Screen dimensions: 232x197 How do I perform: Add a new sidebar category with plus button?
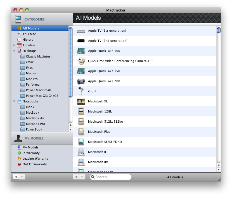pyautogui.click(x=16, y=177)
